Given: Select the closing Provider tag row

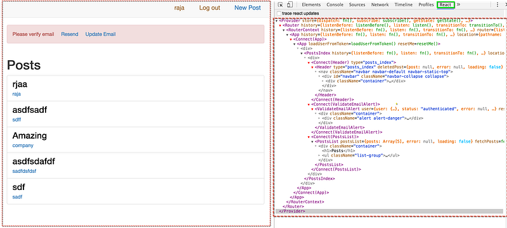Looking at the screenshot, I should [389, 211].
